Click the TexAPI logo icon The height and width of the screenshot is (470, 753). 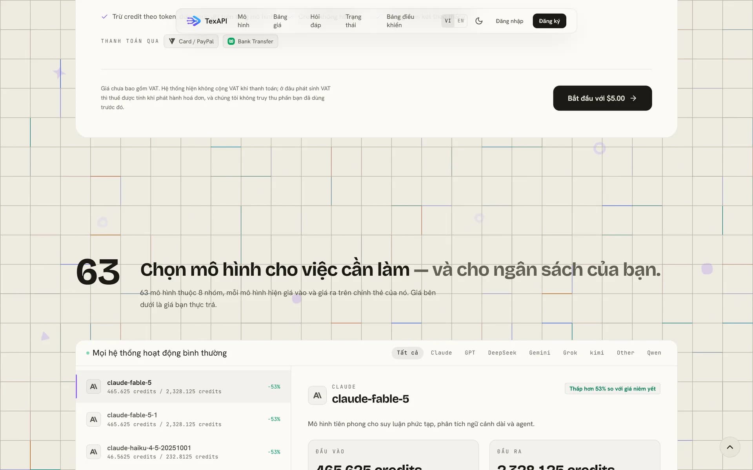pyautogui.click(x=193, y=21)
